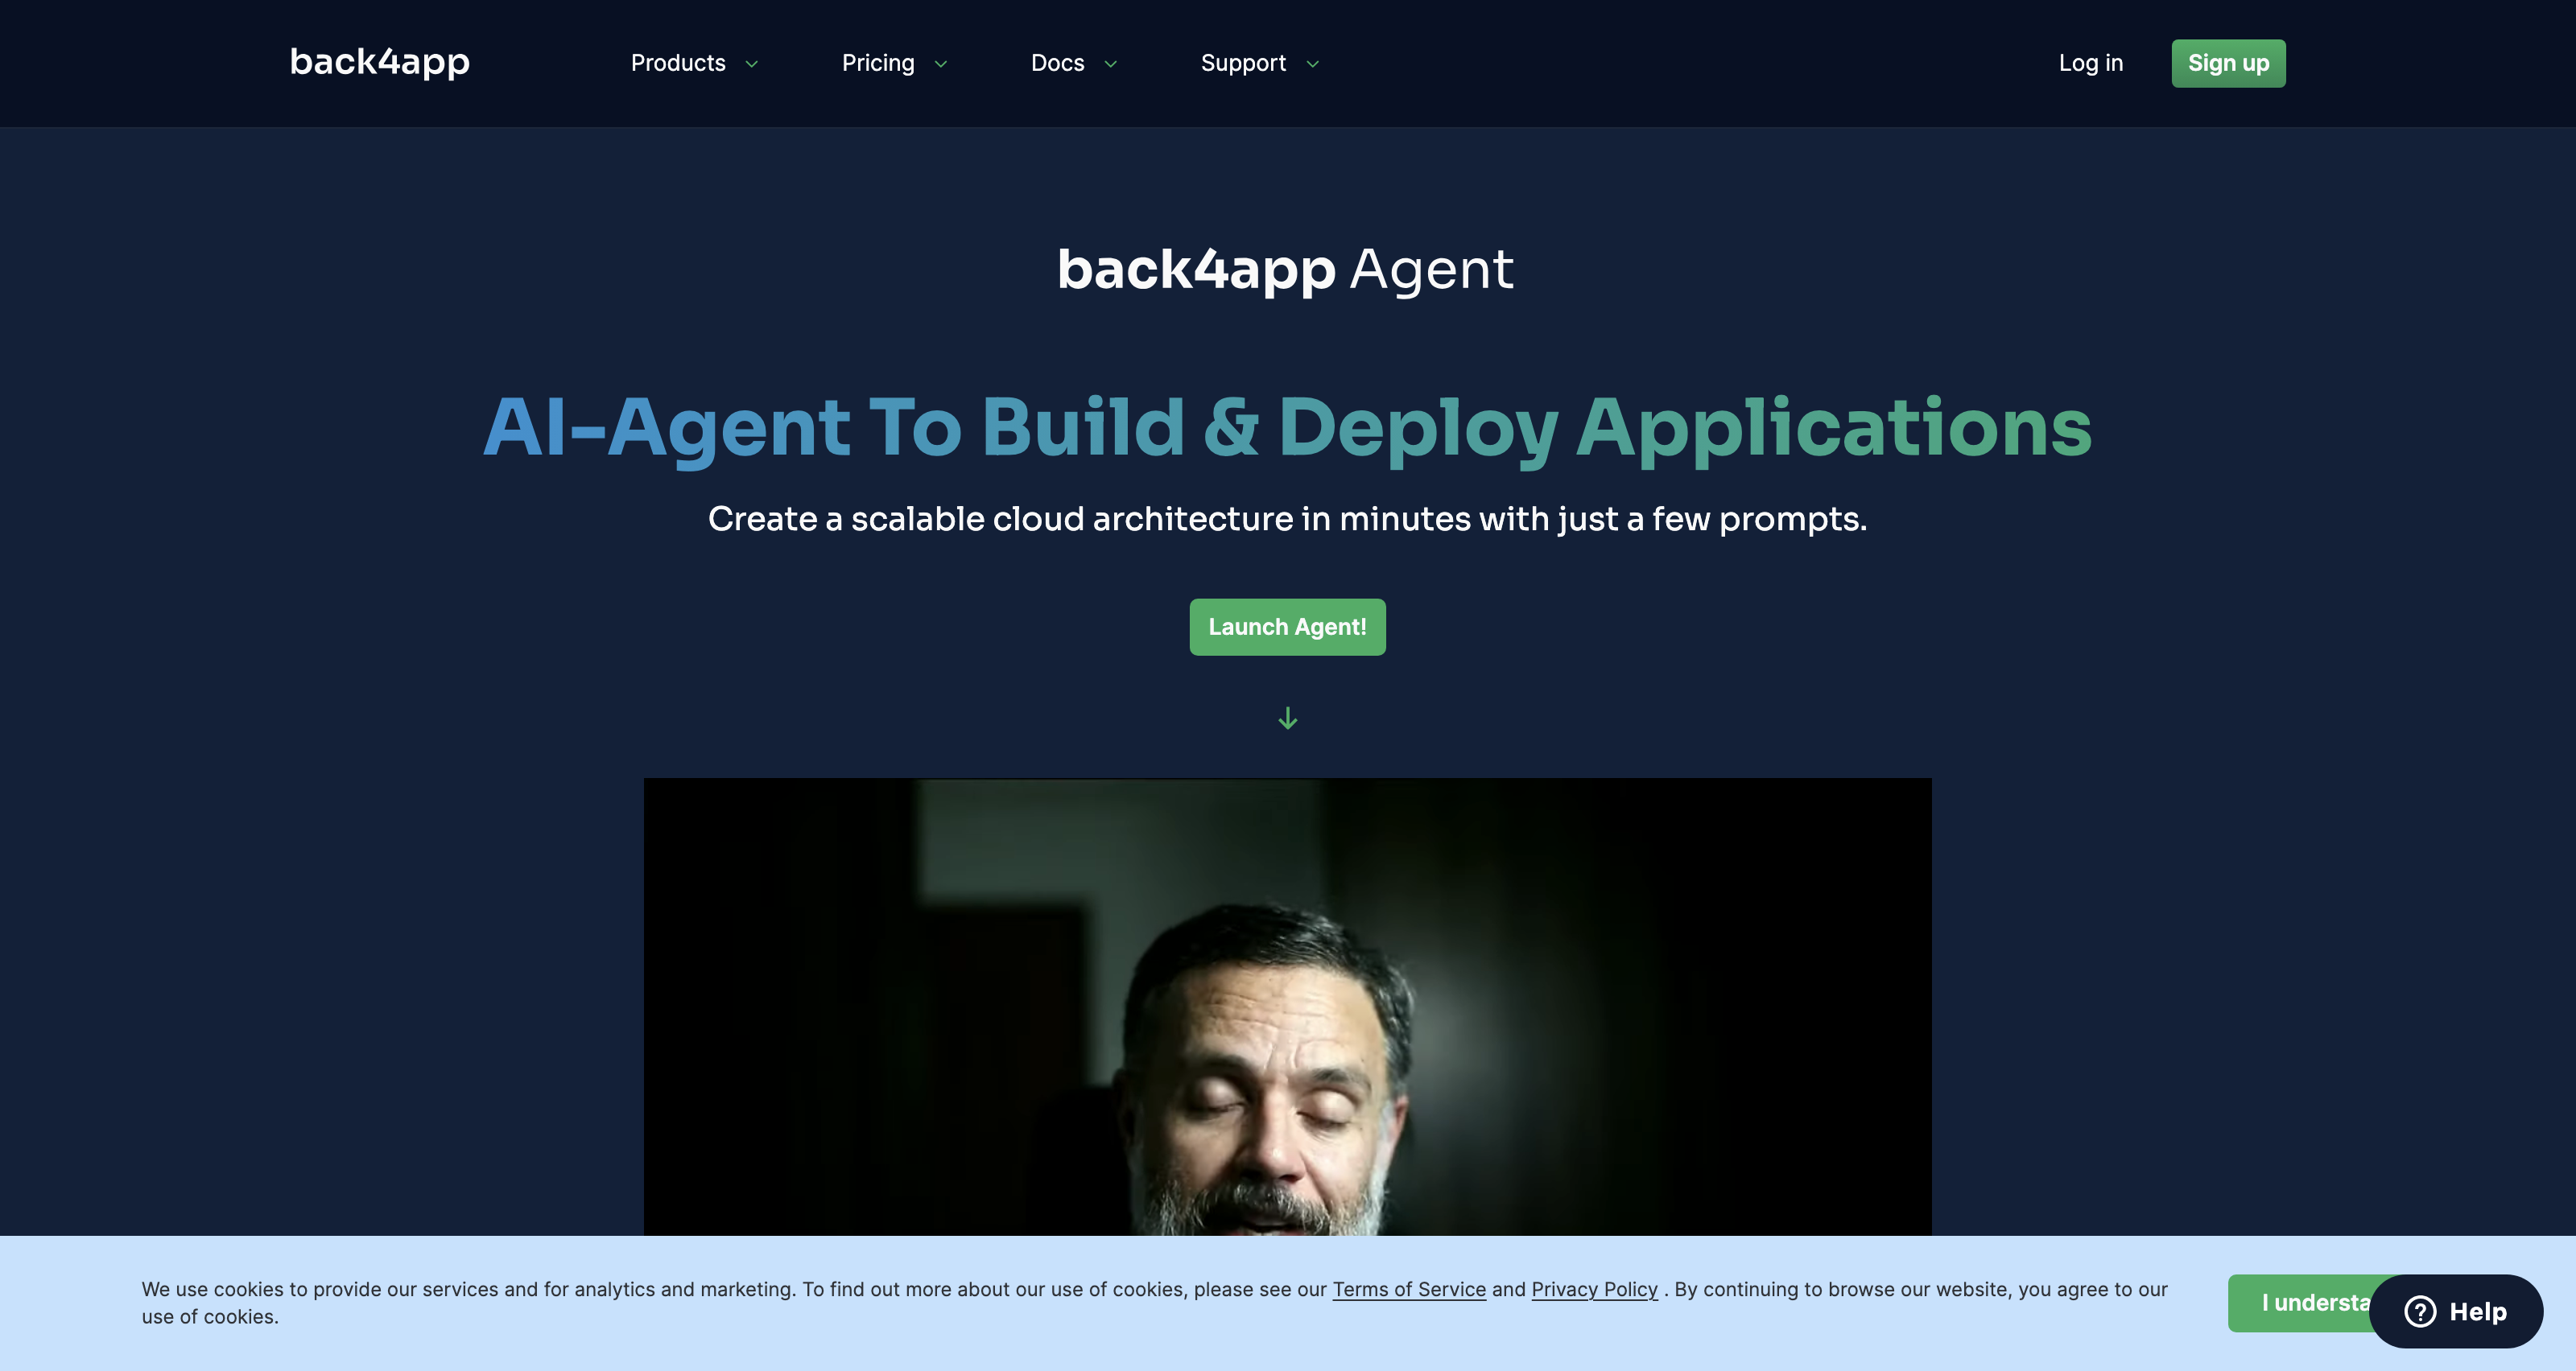
Task: Open the Docs menu
Action: 1058,63
